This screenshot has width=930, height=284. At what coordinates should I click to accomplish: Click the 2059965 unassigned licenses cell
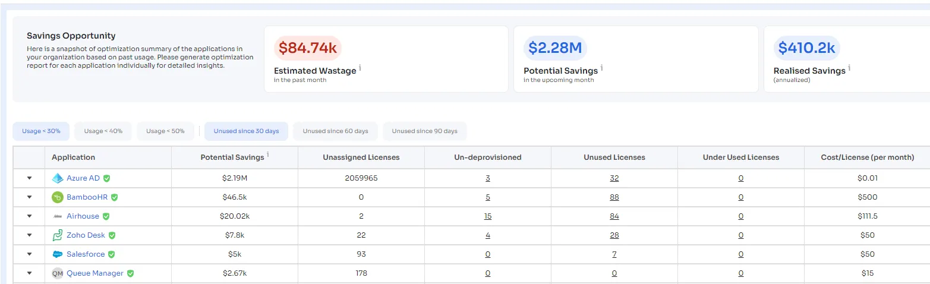click(361, 178)
